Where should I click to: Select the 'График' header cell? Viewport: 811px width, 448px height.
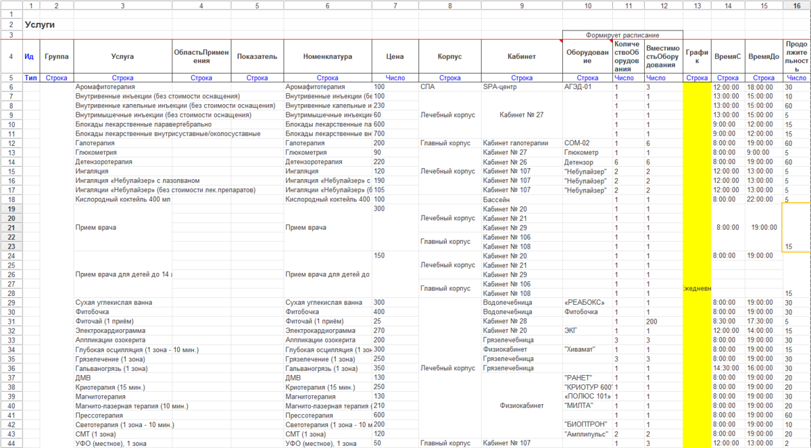(697, 57)
